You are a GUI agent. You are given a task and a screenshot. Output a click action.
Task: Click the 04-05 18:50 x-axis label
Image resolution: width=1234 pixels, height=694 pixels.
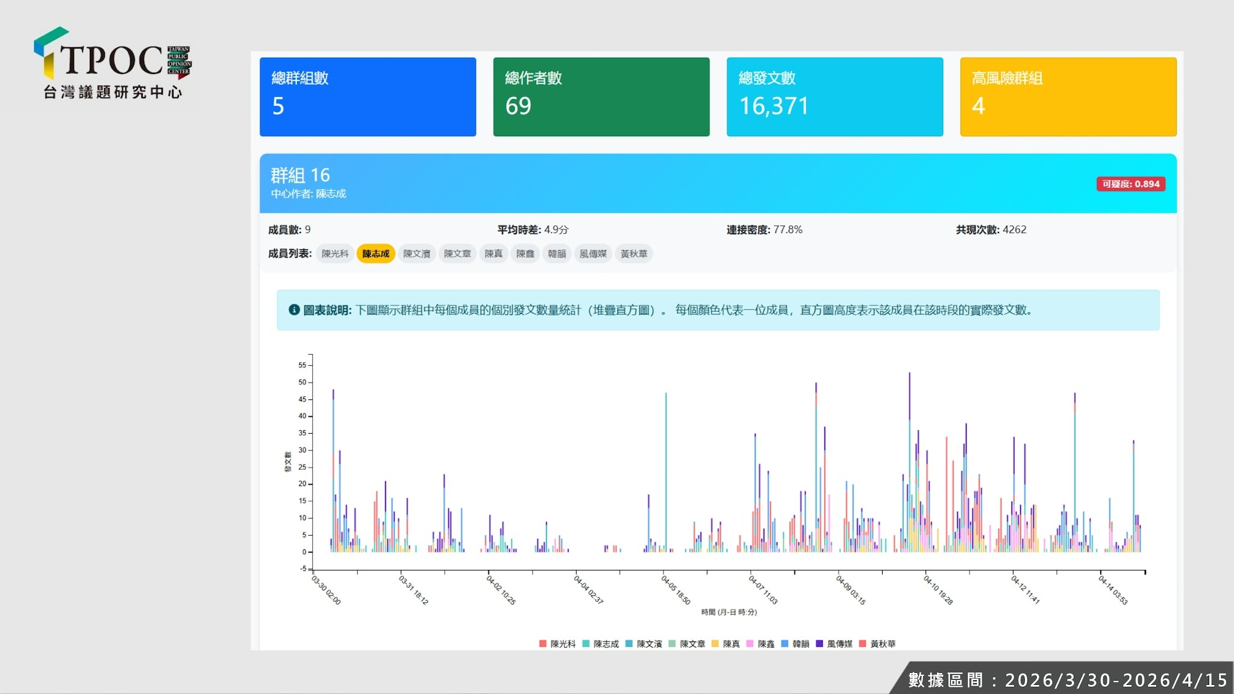click(x=676, y=590)
